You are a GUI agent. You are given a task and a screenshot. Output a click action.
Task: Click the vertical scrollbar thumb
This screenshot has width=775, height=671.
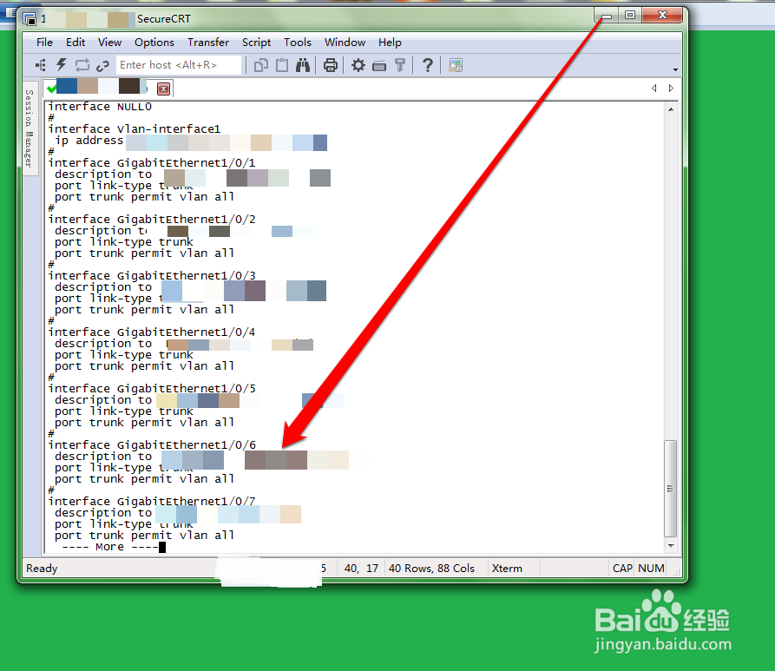tap(670, 488)
